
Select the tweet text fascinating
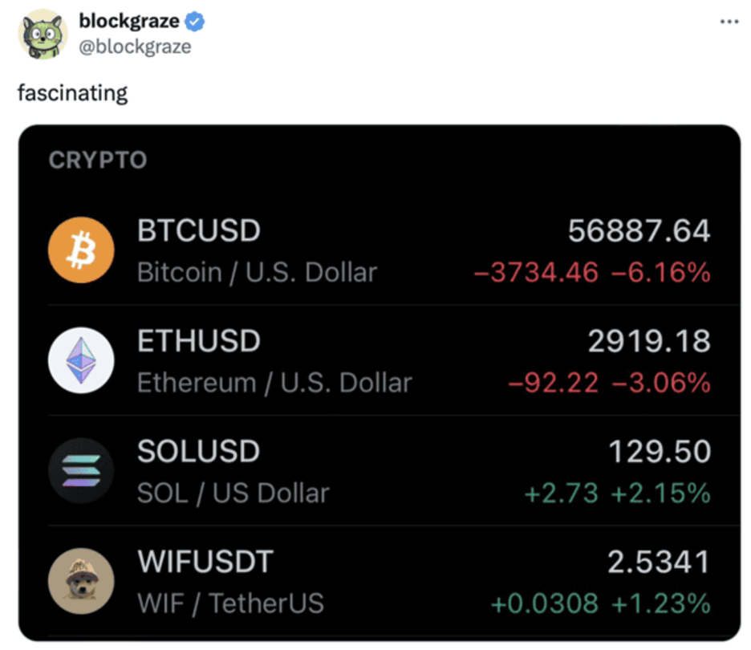pos(72,93)
